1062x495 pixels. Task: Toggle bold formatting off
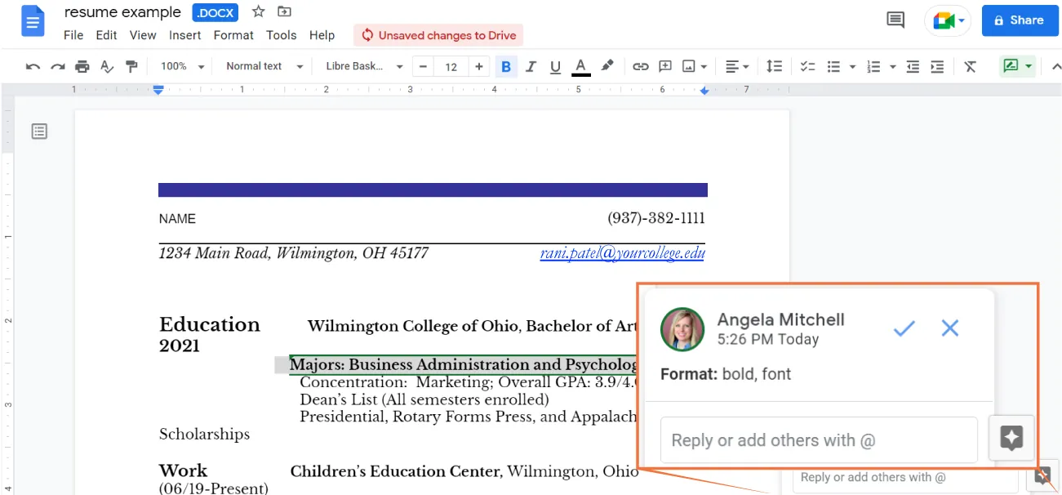(x=506, y=66)
